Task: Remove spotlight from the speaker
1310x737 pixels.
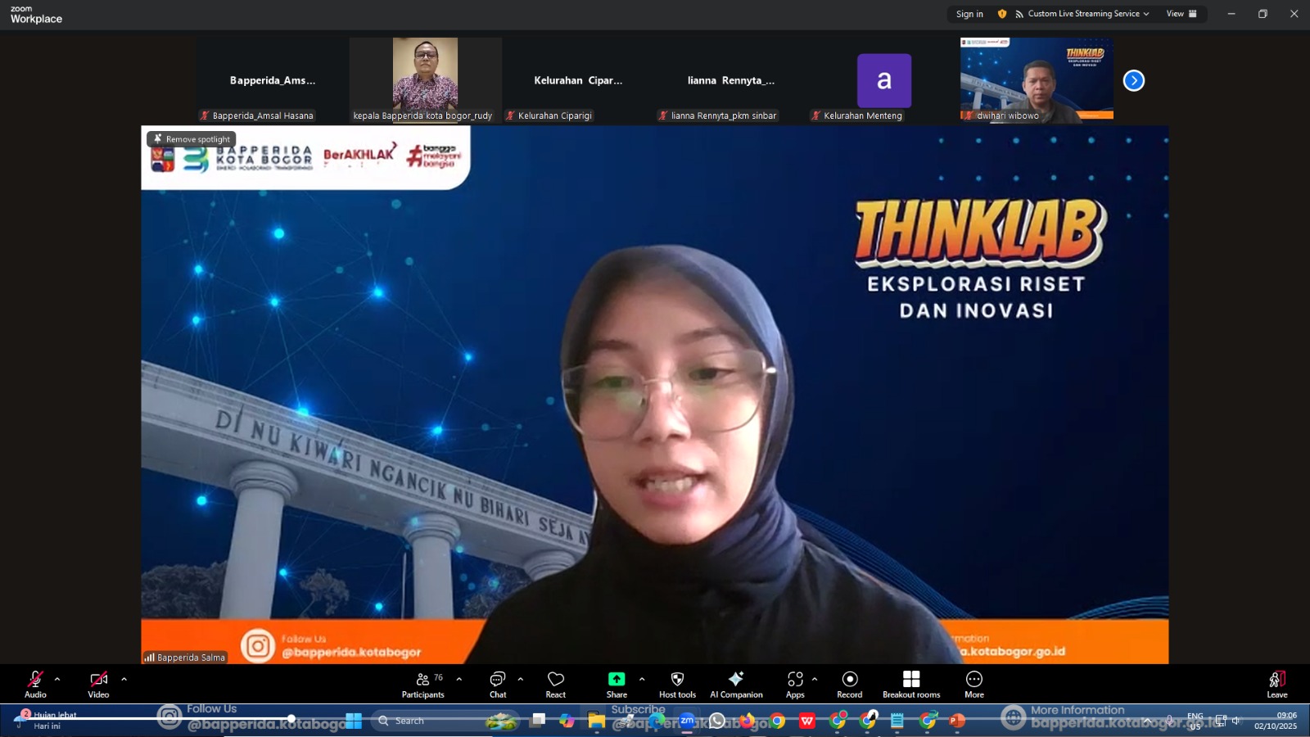Action: [x=192, y=139]
